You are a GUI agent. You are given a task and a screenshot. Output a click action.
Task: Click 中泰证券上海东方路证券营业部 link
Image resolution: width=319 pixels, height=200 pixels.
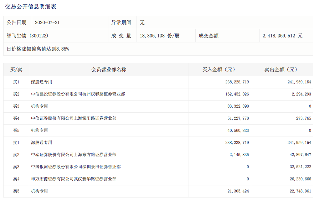point(73,155)
